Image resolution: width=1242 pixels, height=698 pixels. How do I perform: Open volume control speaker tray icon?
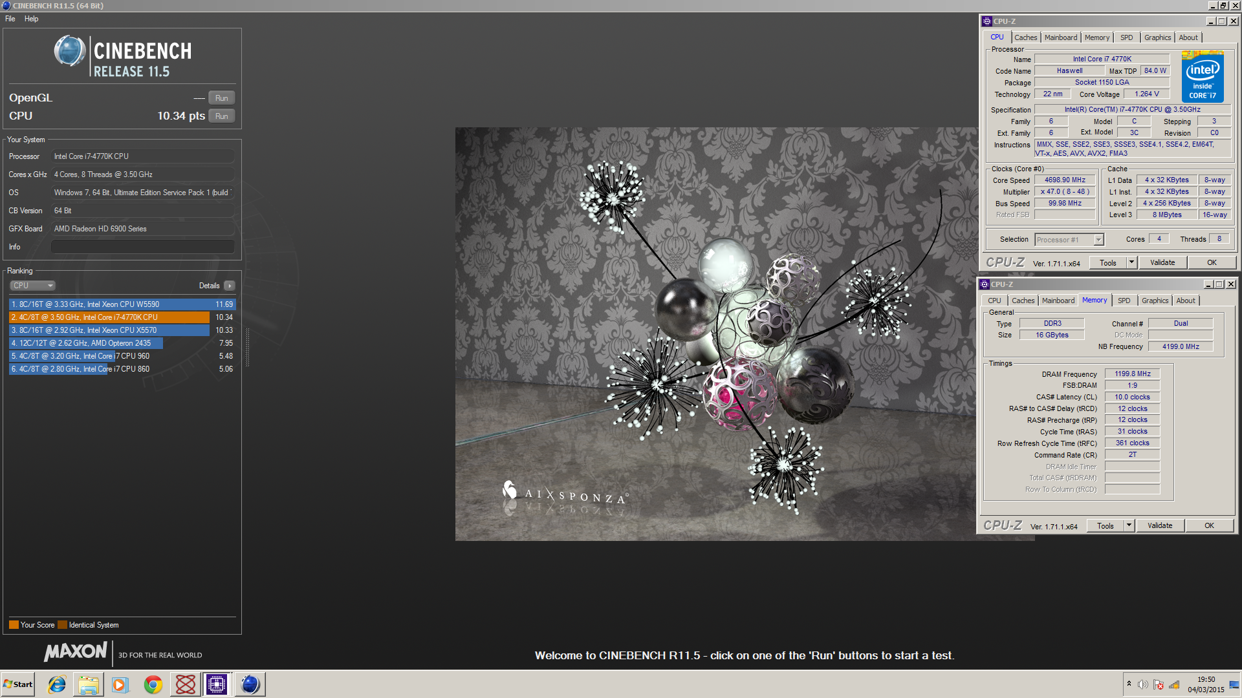(1143, 684)
